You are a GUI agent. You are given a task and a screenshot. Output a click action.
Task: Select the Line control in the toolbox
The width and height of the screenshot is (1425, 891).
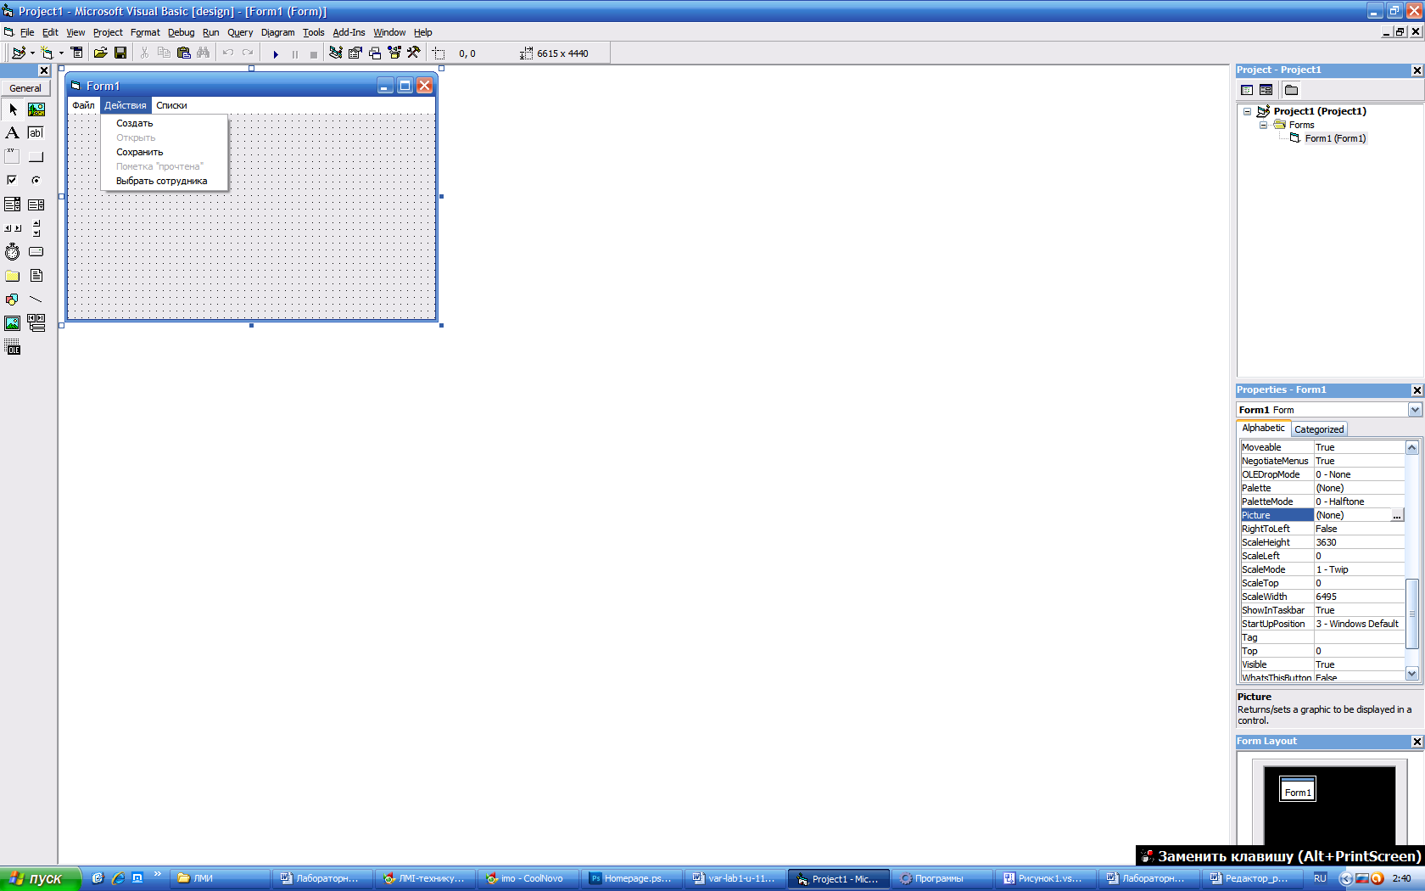(36, 300)
